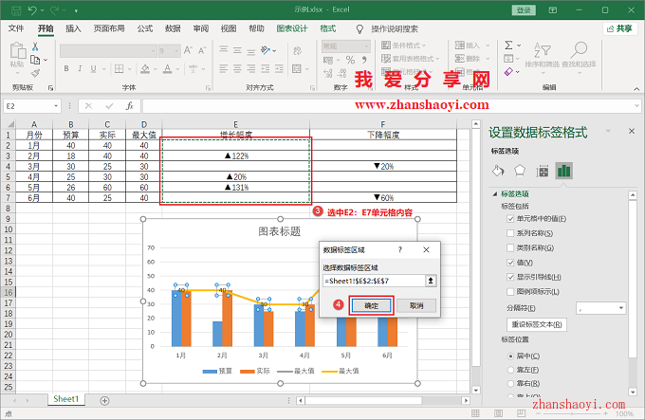Click the percent style icon
Image resolution: width=645 pixels, height=420 pixels.
click(x=350, y=60)
